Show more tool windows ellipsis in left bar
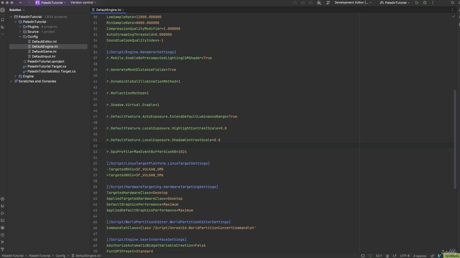The image size is (460, 258). click(3, 34)
